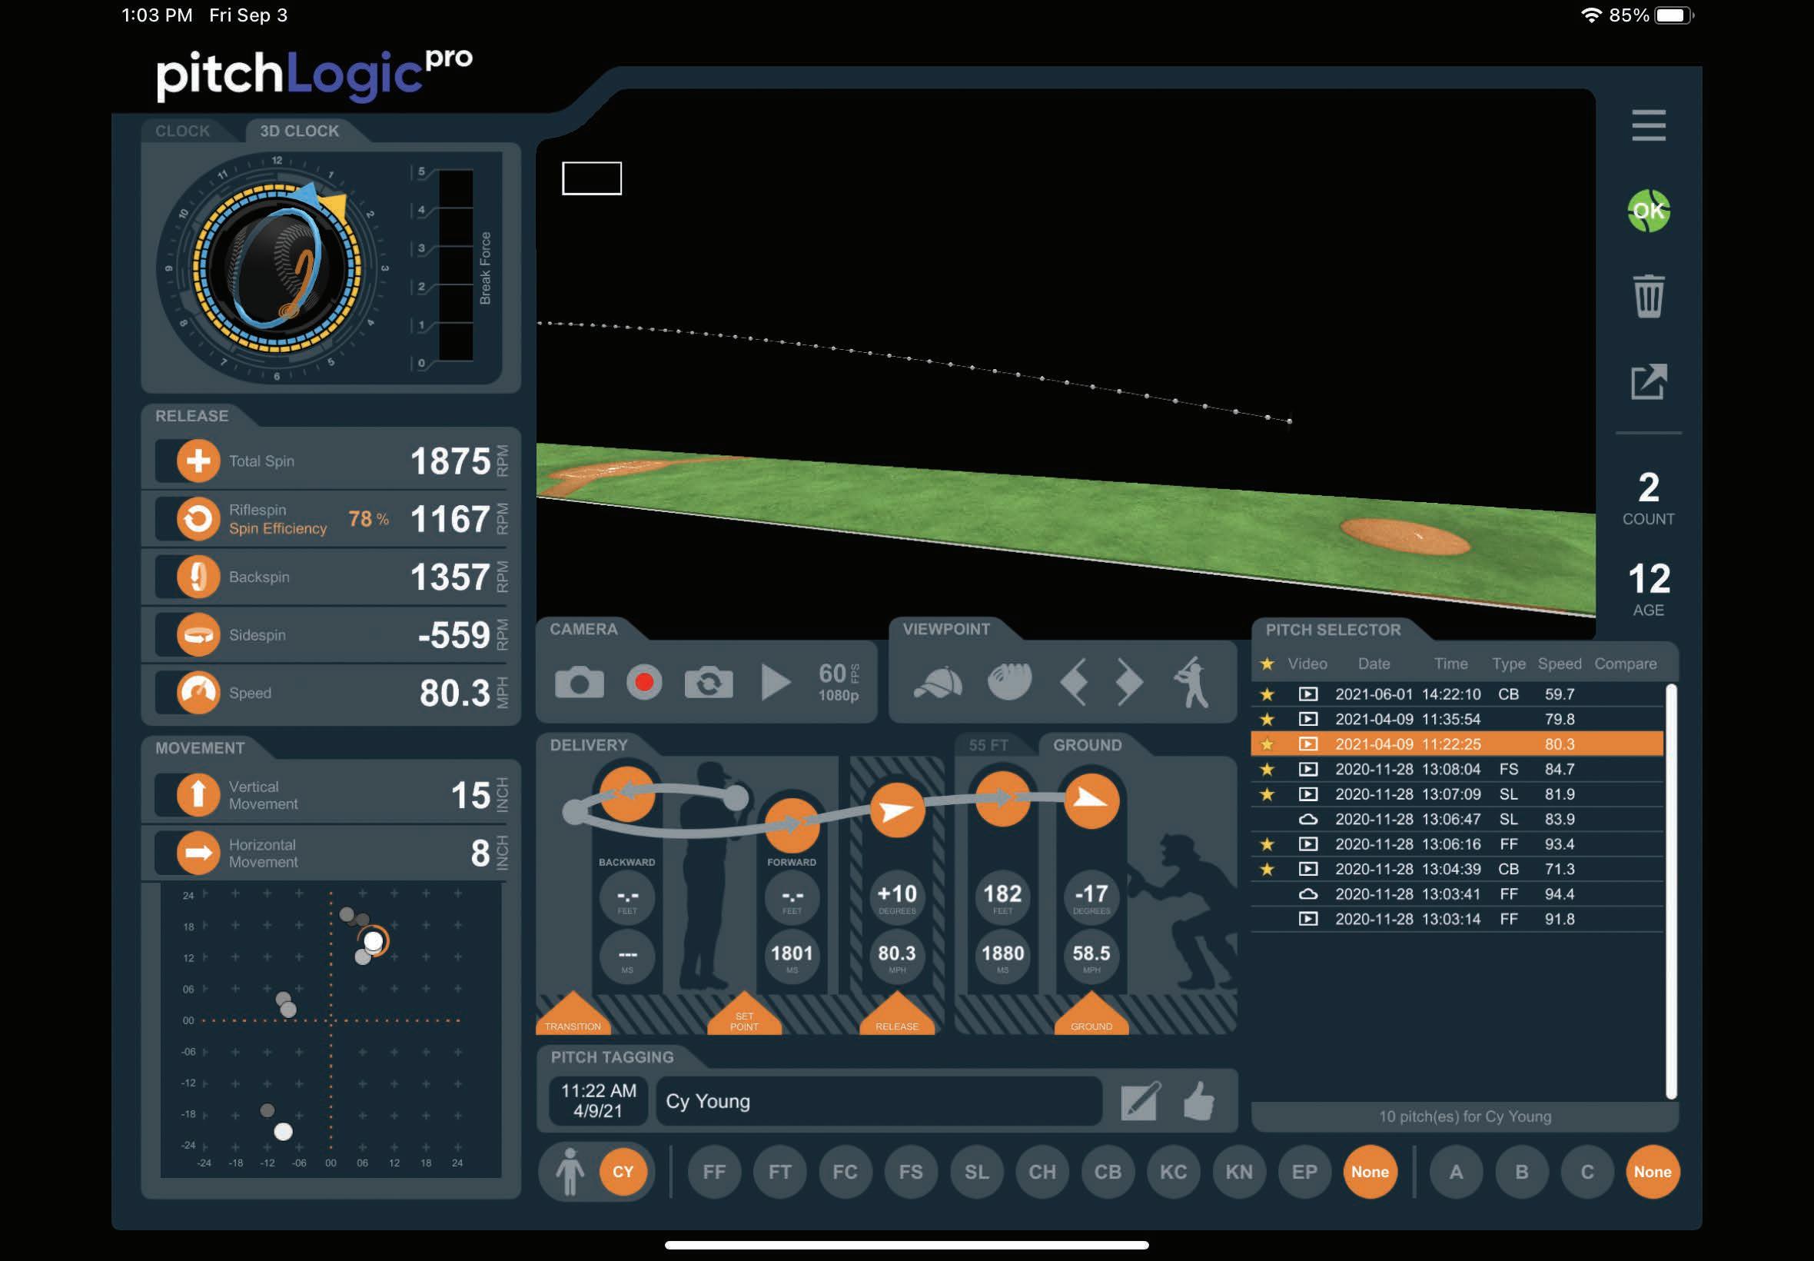1814x1261 pixels.
Task: Toggle star on 13:06:47 SL pitch
Action: tap(1267, 820)
